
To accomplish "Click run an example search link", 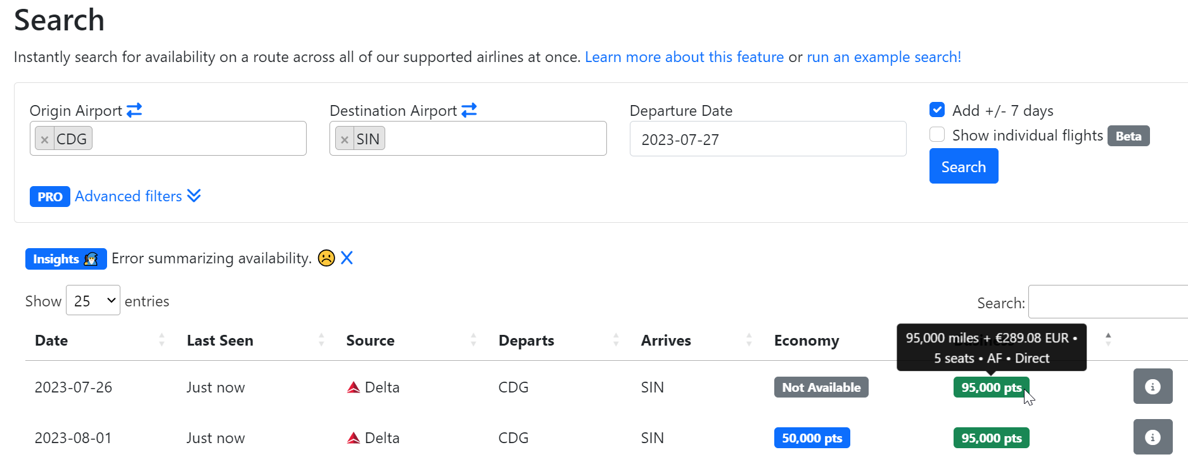I will (x=883, y=57).
